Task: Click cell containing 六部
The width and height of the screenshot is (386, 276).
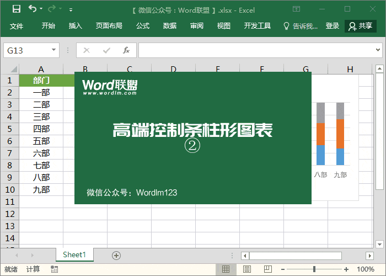Action: click(x=41, y=153)
